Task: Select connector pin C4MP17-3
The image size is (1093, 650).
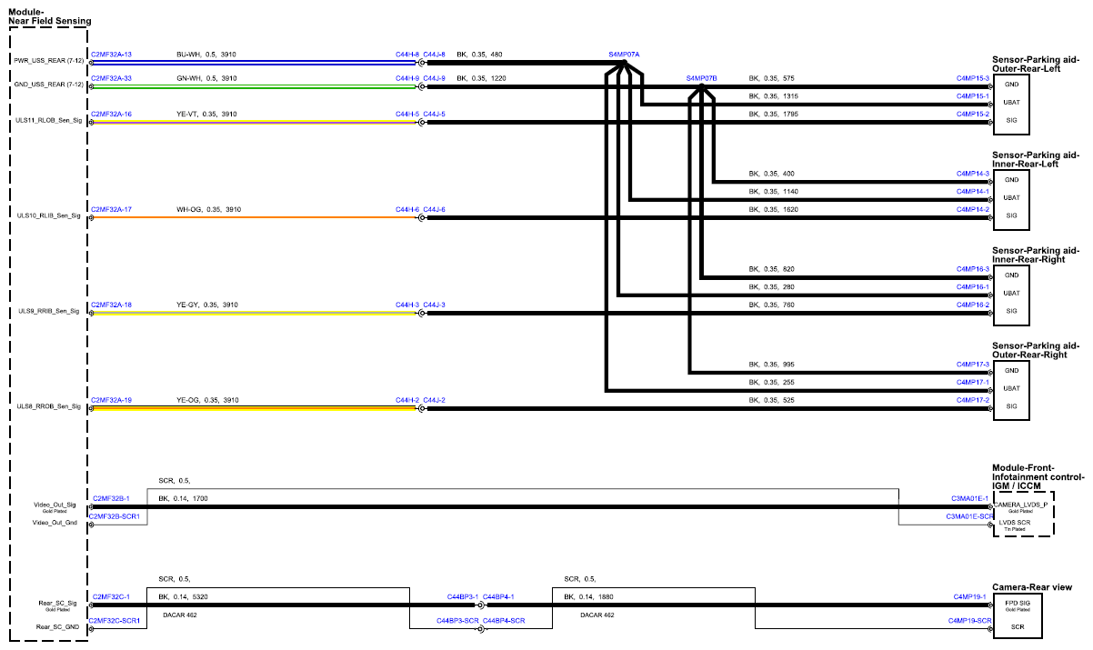Action: tap(973, 365)
